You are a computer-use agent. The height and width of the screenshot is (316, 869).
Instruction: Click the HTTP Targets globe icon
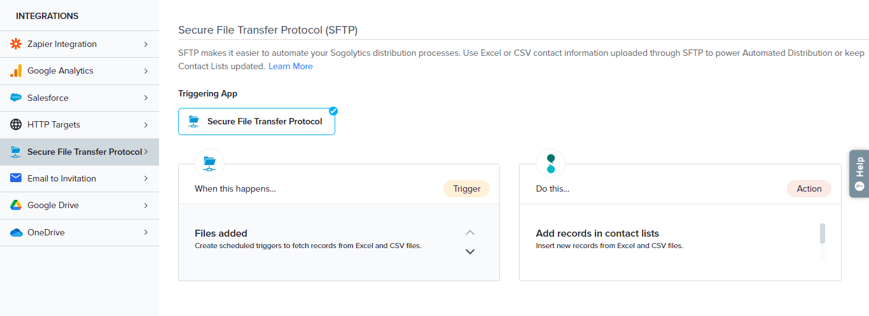tap(16, 124)
